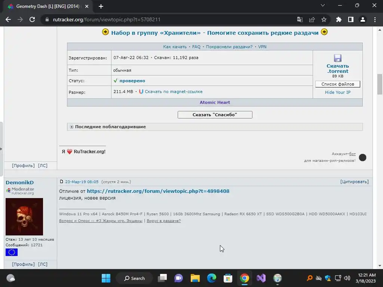The width and height of the screenshot is (383, 287).
Task: Open the Teams chat taskbar icon
Action: 178,278
